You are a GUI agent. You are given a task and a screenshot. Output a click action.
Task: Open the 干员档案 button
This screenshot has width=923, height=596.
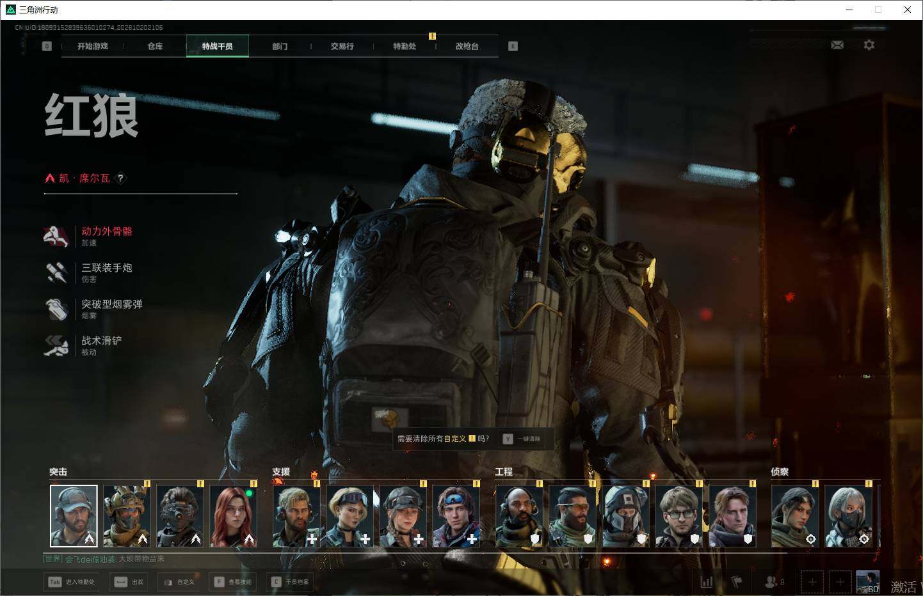[291, 582]
